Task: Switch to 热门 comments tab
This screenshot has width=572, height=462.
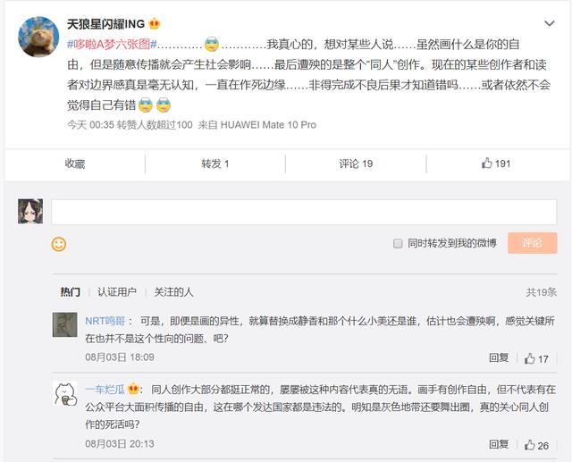Action: coord(70,292)
